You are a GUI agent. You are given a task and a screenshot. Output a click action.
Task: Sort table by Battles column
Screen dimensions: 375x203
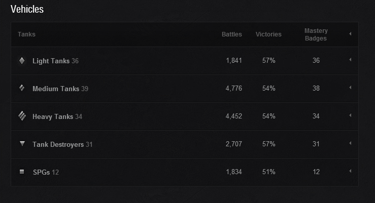[x=232, y=34]
